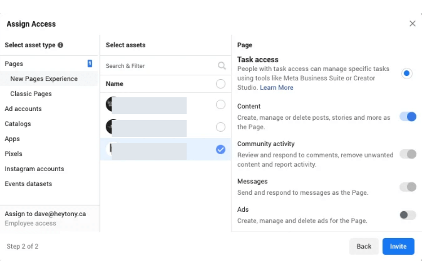Click the blue badge showing 1 beside Pages
The height and width of the screenshot is (274, 422).
[x=89, y=63]
